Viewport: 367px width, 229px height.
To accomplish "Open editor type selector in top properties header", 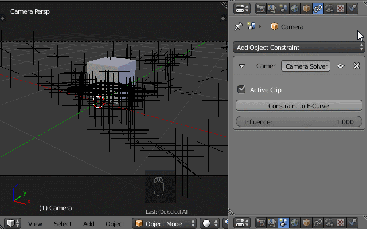I will pos(242,9).
